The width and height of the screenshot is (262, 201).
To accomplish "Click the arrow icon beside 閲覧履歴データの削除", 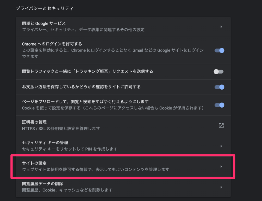I will [x=221, y=187].
